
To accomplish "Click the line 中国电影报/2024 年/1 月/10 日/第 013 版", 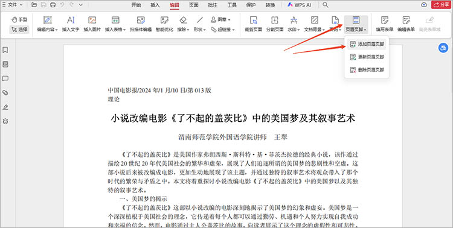I will tap(159, 90).
